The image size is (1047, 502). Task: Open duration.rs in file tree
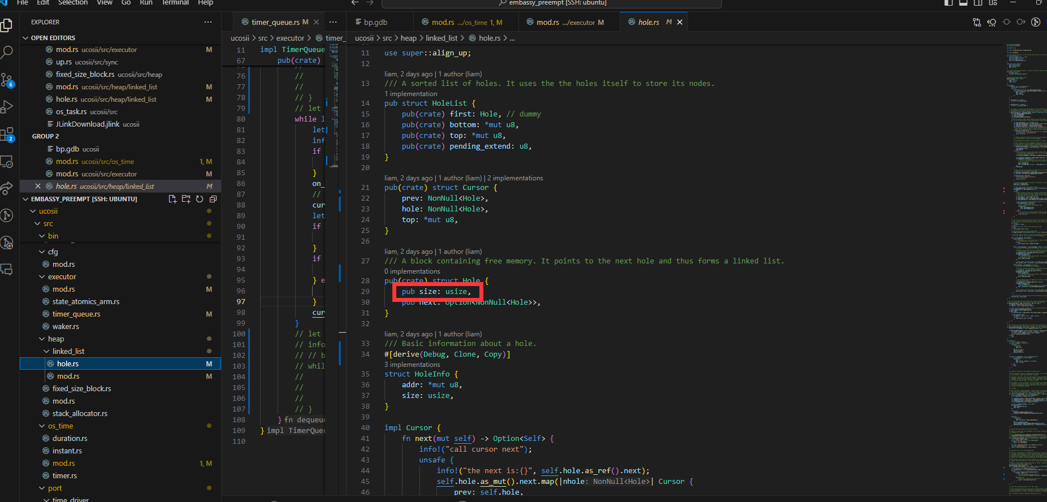tap(120, 439)
